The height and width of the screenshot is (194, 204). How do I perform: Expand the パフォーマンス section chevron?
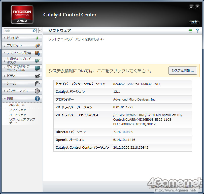coord(5,91)
